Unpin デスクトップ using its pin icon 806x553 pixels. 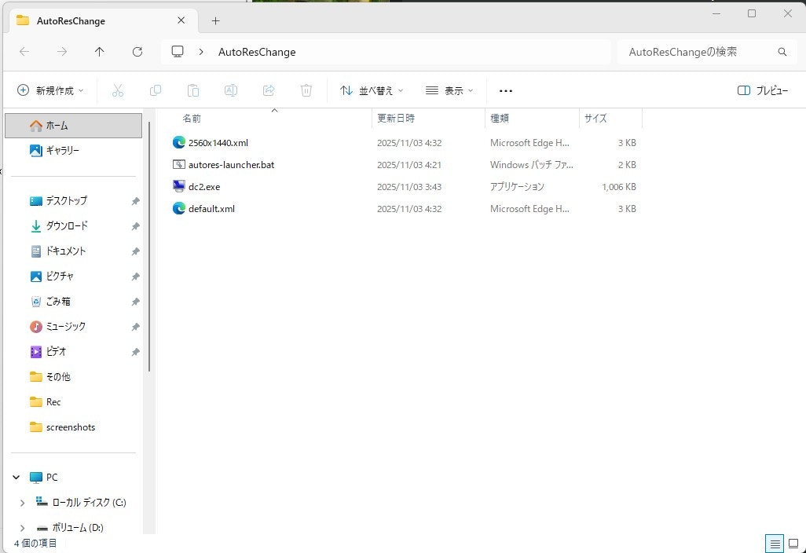[x=135, y=201]
